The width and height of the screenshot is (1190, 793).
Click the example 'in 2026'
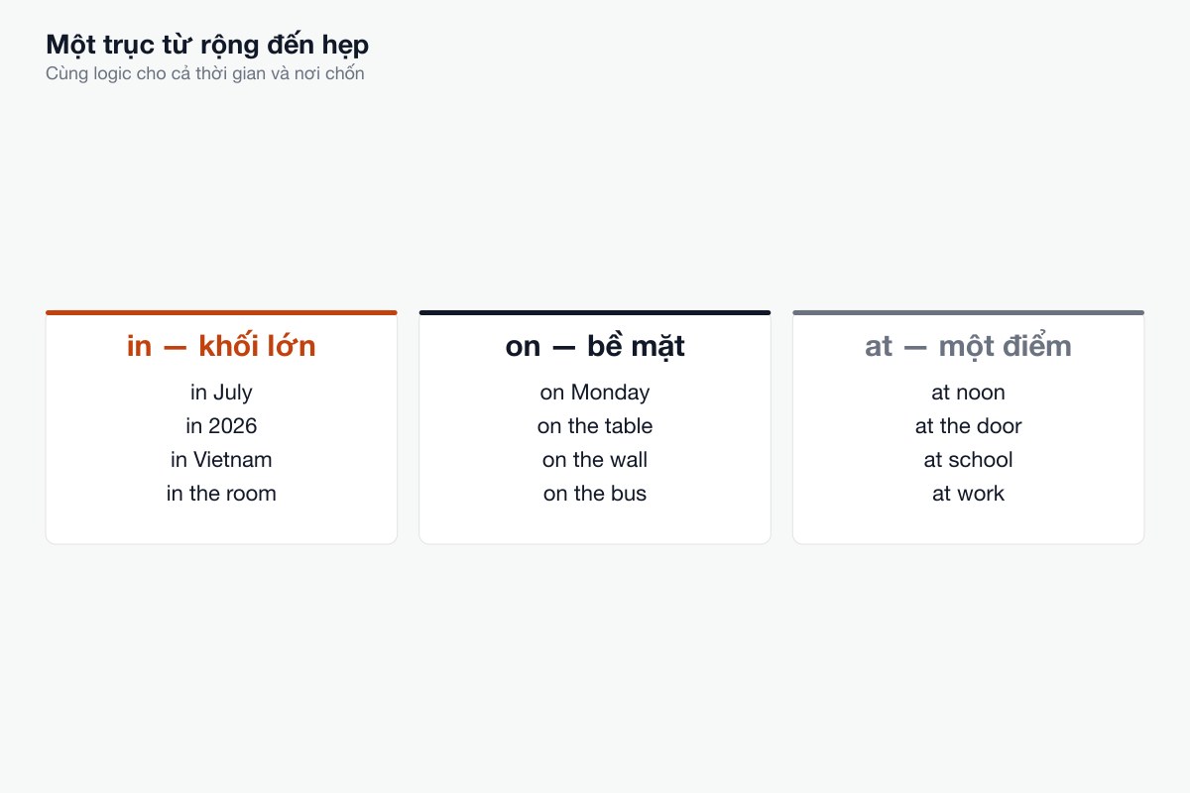pyautogui.click(x=221, y=426)
